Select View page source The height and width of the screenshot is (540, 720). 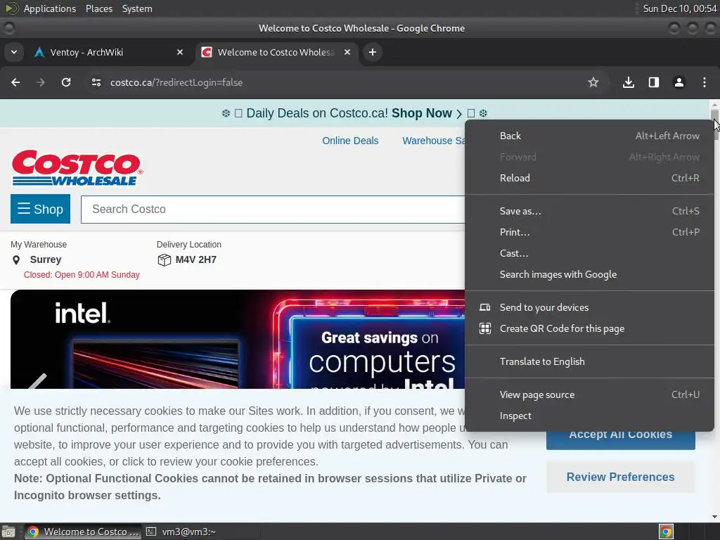(x=590, y=395)
